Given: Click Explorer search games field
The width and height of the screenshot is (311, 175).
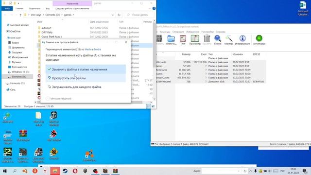Looking at the screenshot, I should tap(139, 15).
